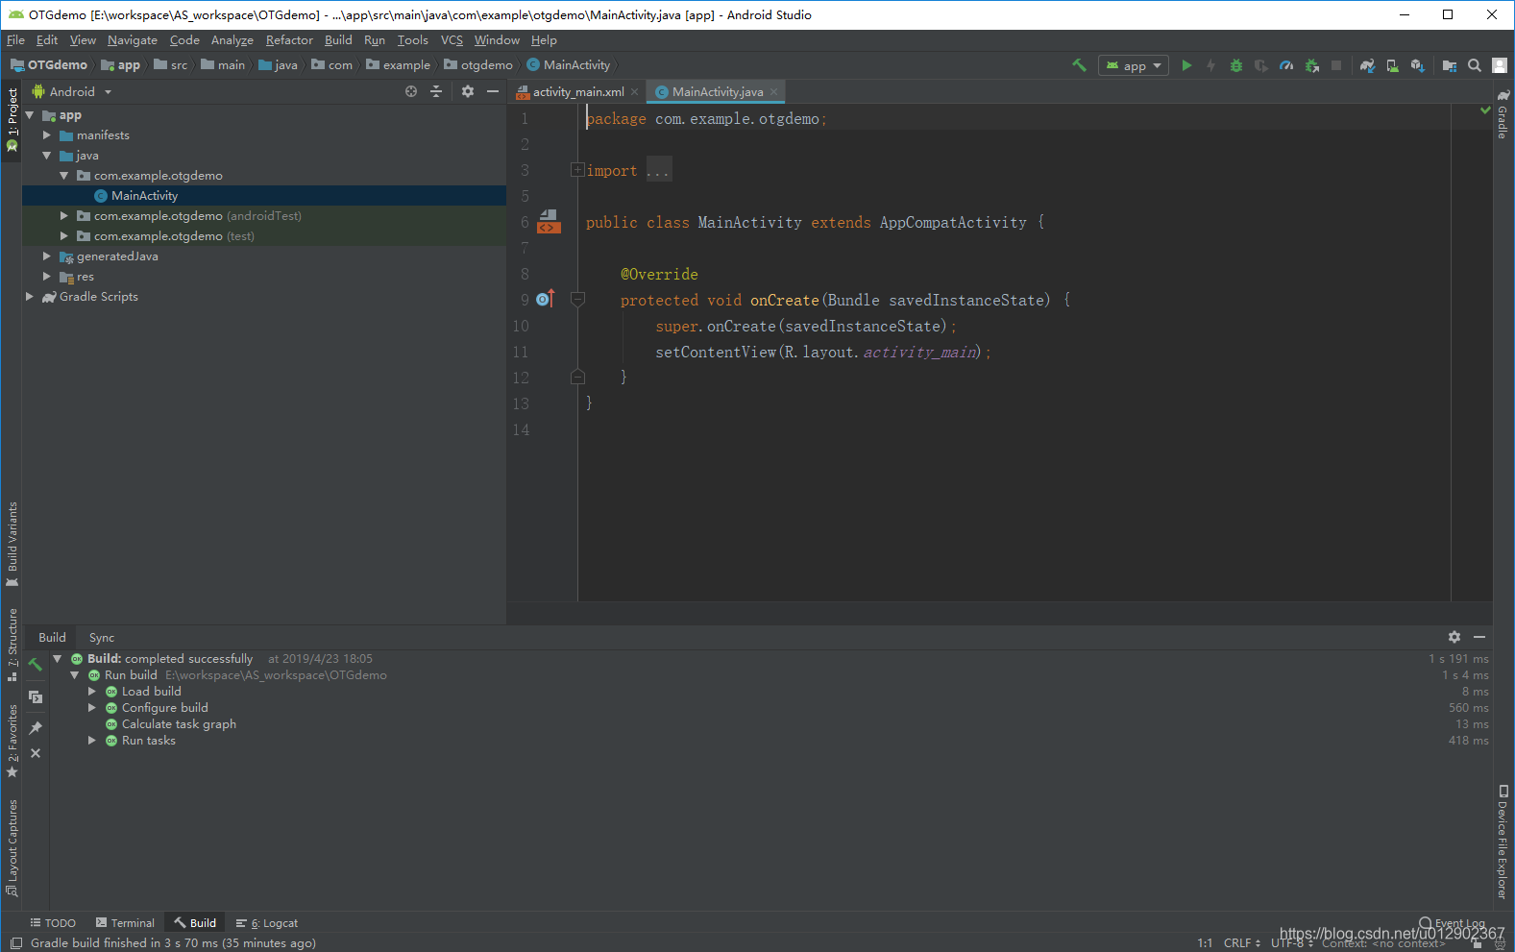Toggle the Project tool window sidebar tab
Viewport: 1515px width, 952px height.
pos(12,120)
